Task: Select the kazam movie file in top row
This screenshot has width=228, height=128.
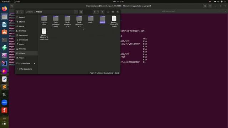Action: coord(114,21)
